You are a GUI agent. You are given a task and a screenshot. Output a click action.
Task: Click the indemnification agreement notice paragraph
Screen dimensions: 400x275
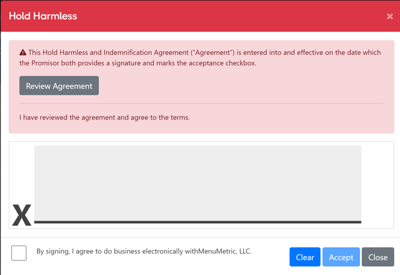(200, 58)
